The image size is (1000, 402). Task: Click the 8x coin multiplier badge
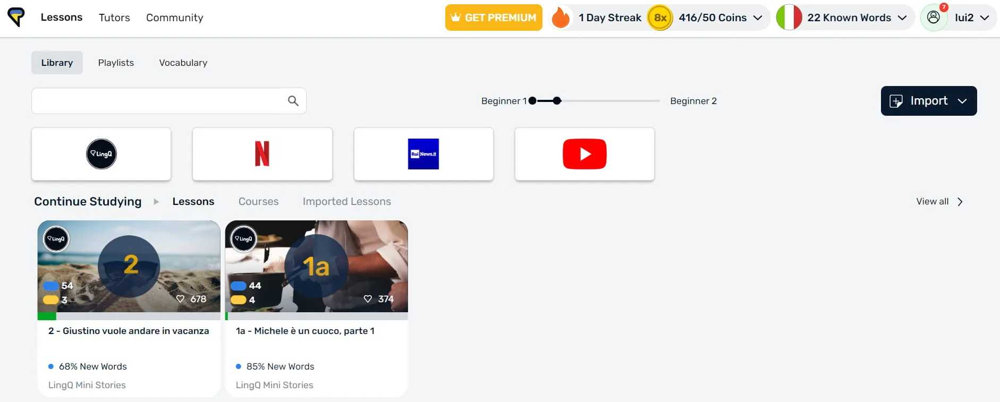tap(660, 18)
